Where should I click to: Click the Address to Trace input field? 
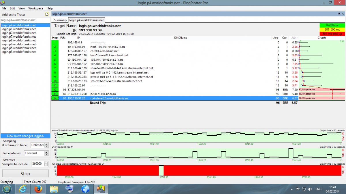tap(25, 20)
